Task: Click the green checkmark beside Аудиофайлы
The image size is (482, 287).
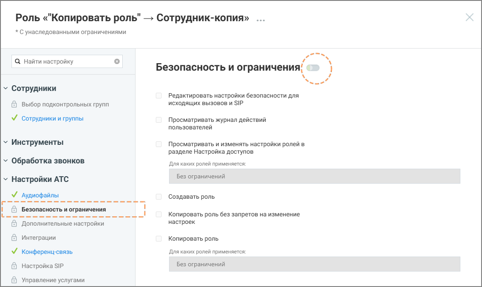Action: (x=15, y=194)
